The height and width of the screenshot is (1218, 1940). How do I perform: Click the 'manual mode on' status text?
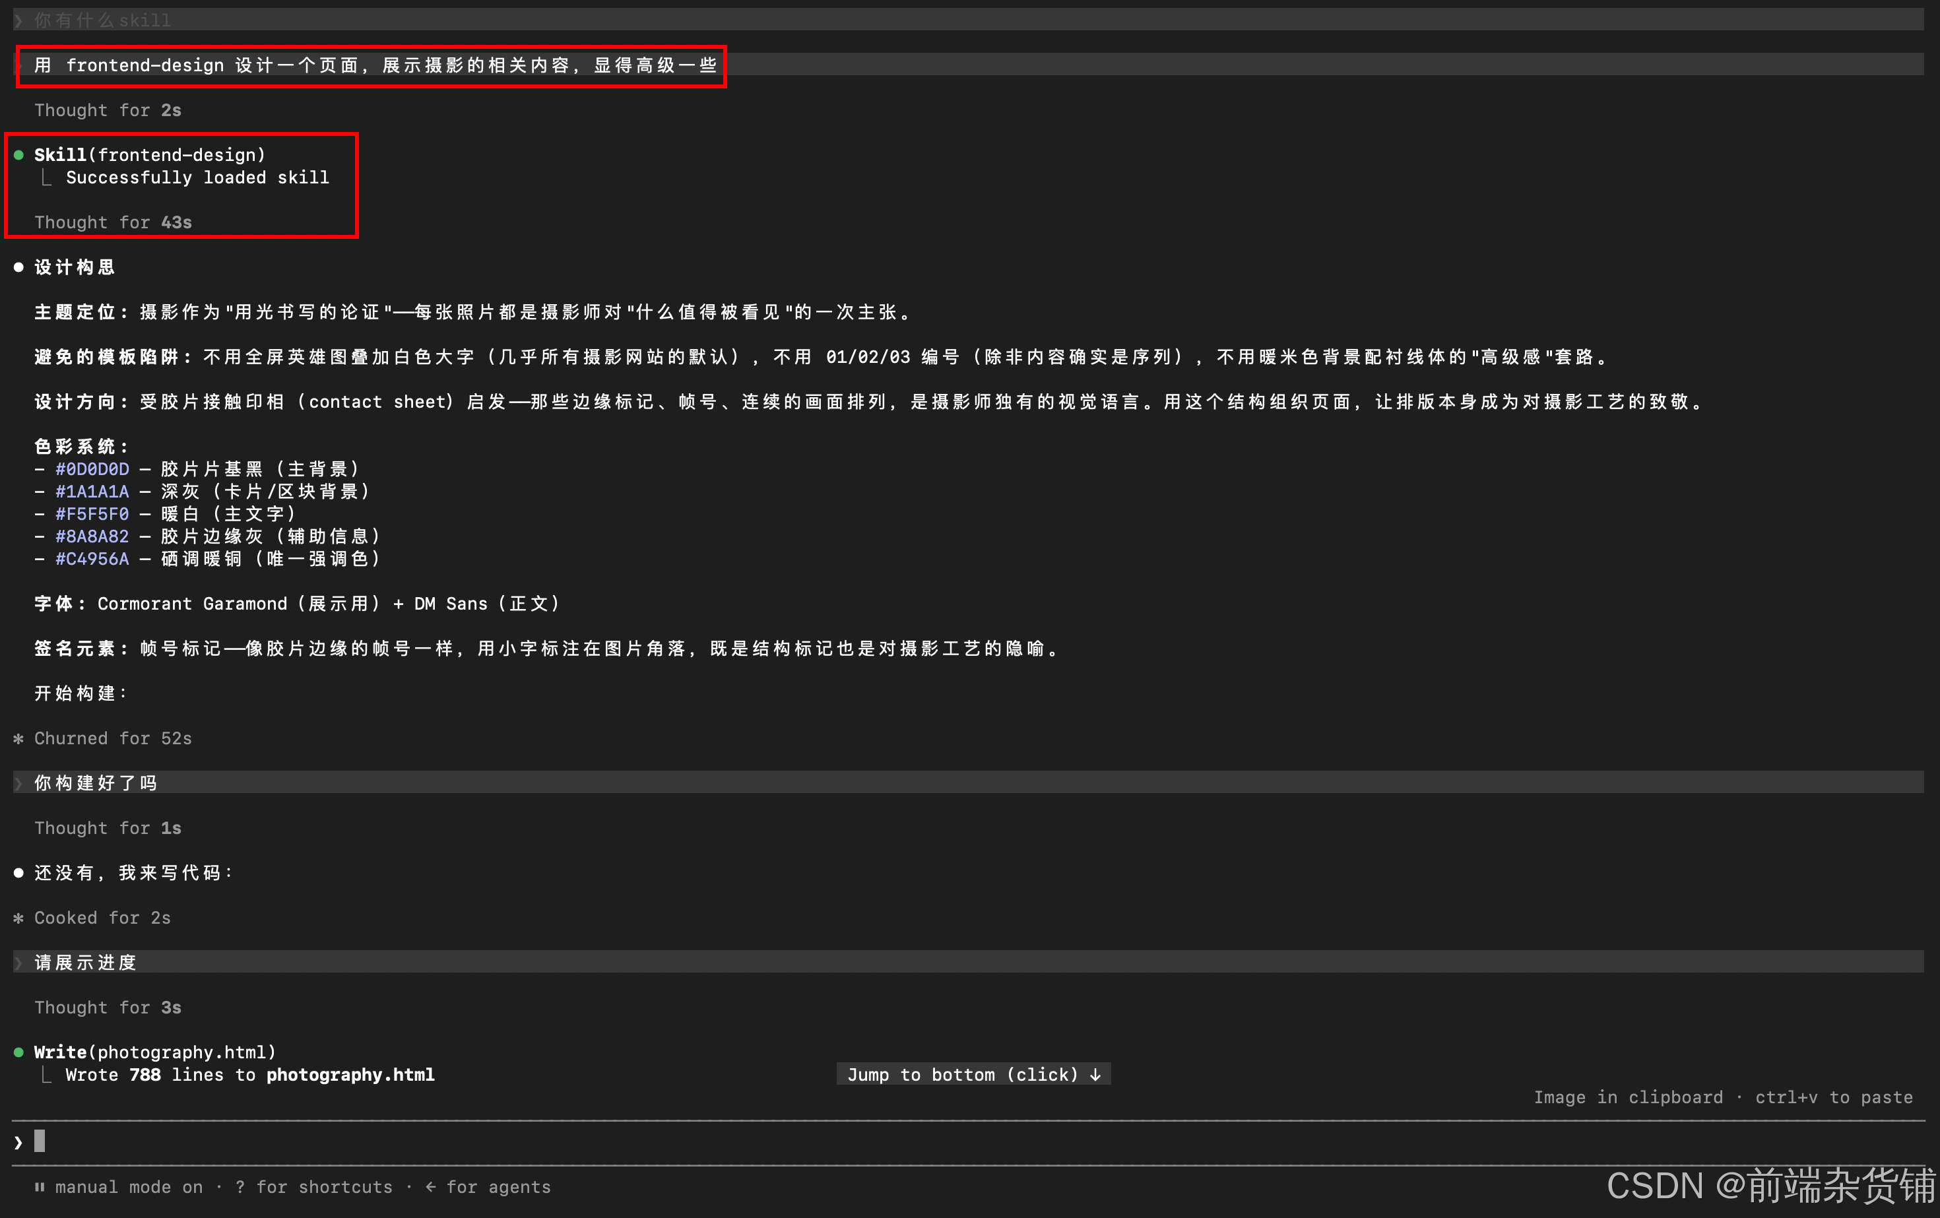click(129, 1186)
